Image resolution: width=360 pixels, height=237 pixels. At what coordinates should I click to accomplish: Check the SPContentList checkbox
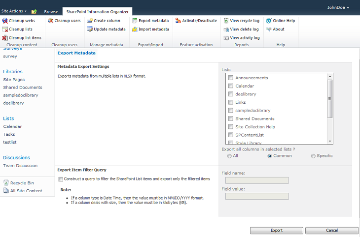tap(231, 135)
